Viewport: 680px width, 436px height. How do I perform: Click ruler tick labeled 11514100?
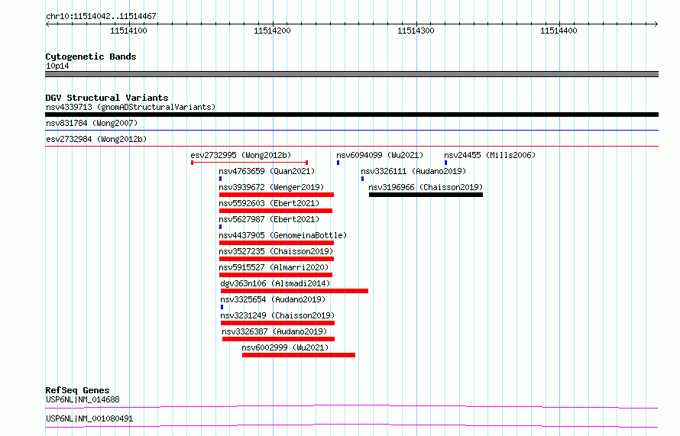129,31
